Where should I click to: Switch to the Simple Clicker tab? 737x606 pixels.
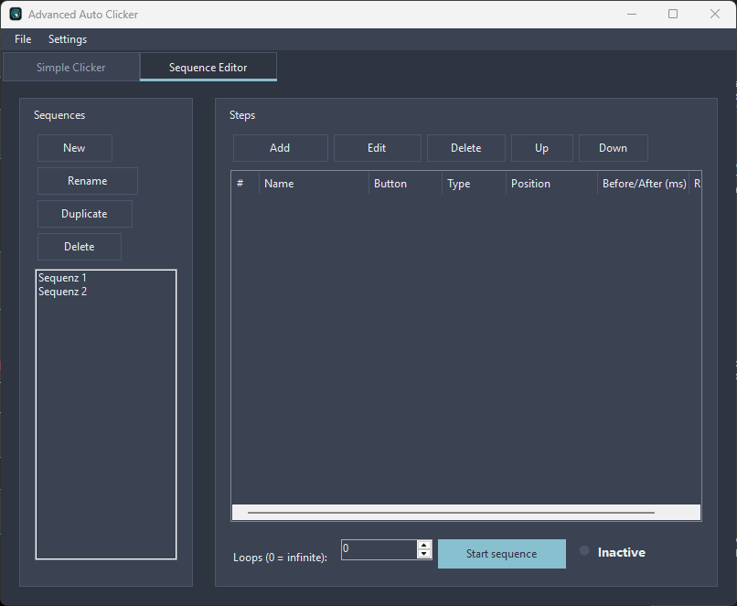71,67
